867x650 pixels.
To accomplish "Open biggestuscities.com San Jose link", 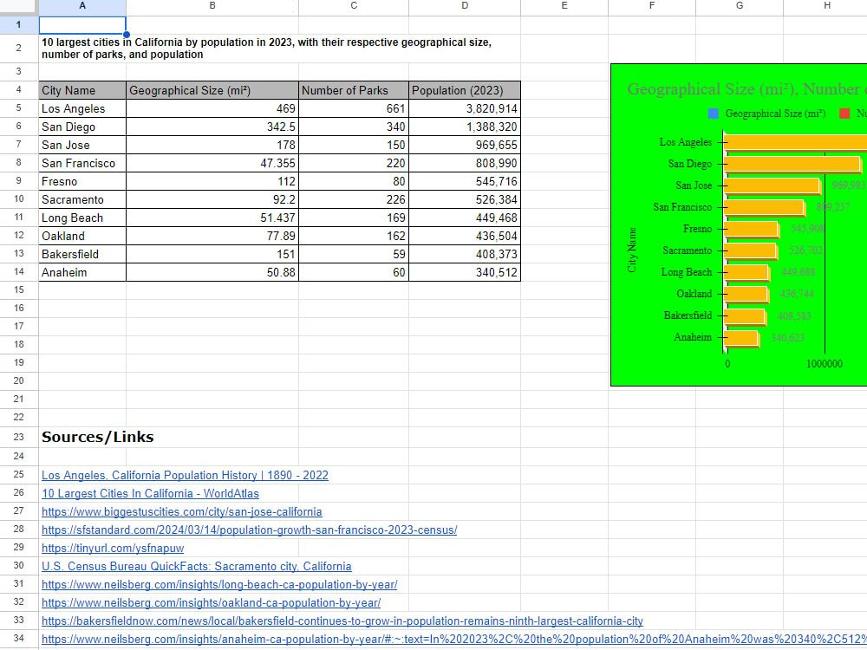I will click(x=181, y=512).
